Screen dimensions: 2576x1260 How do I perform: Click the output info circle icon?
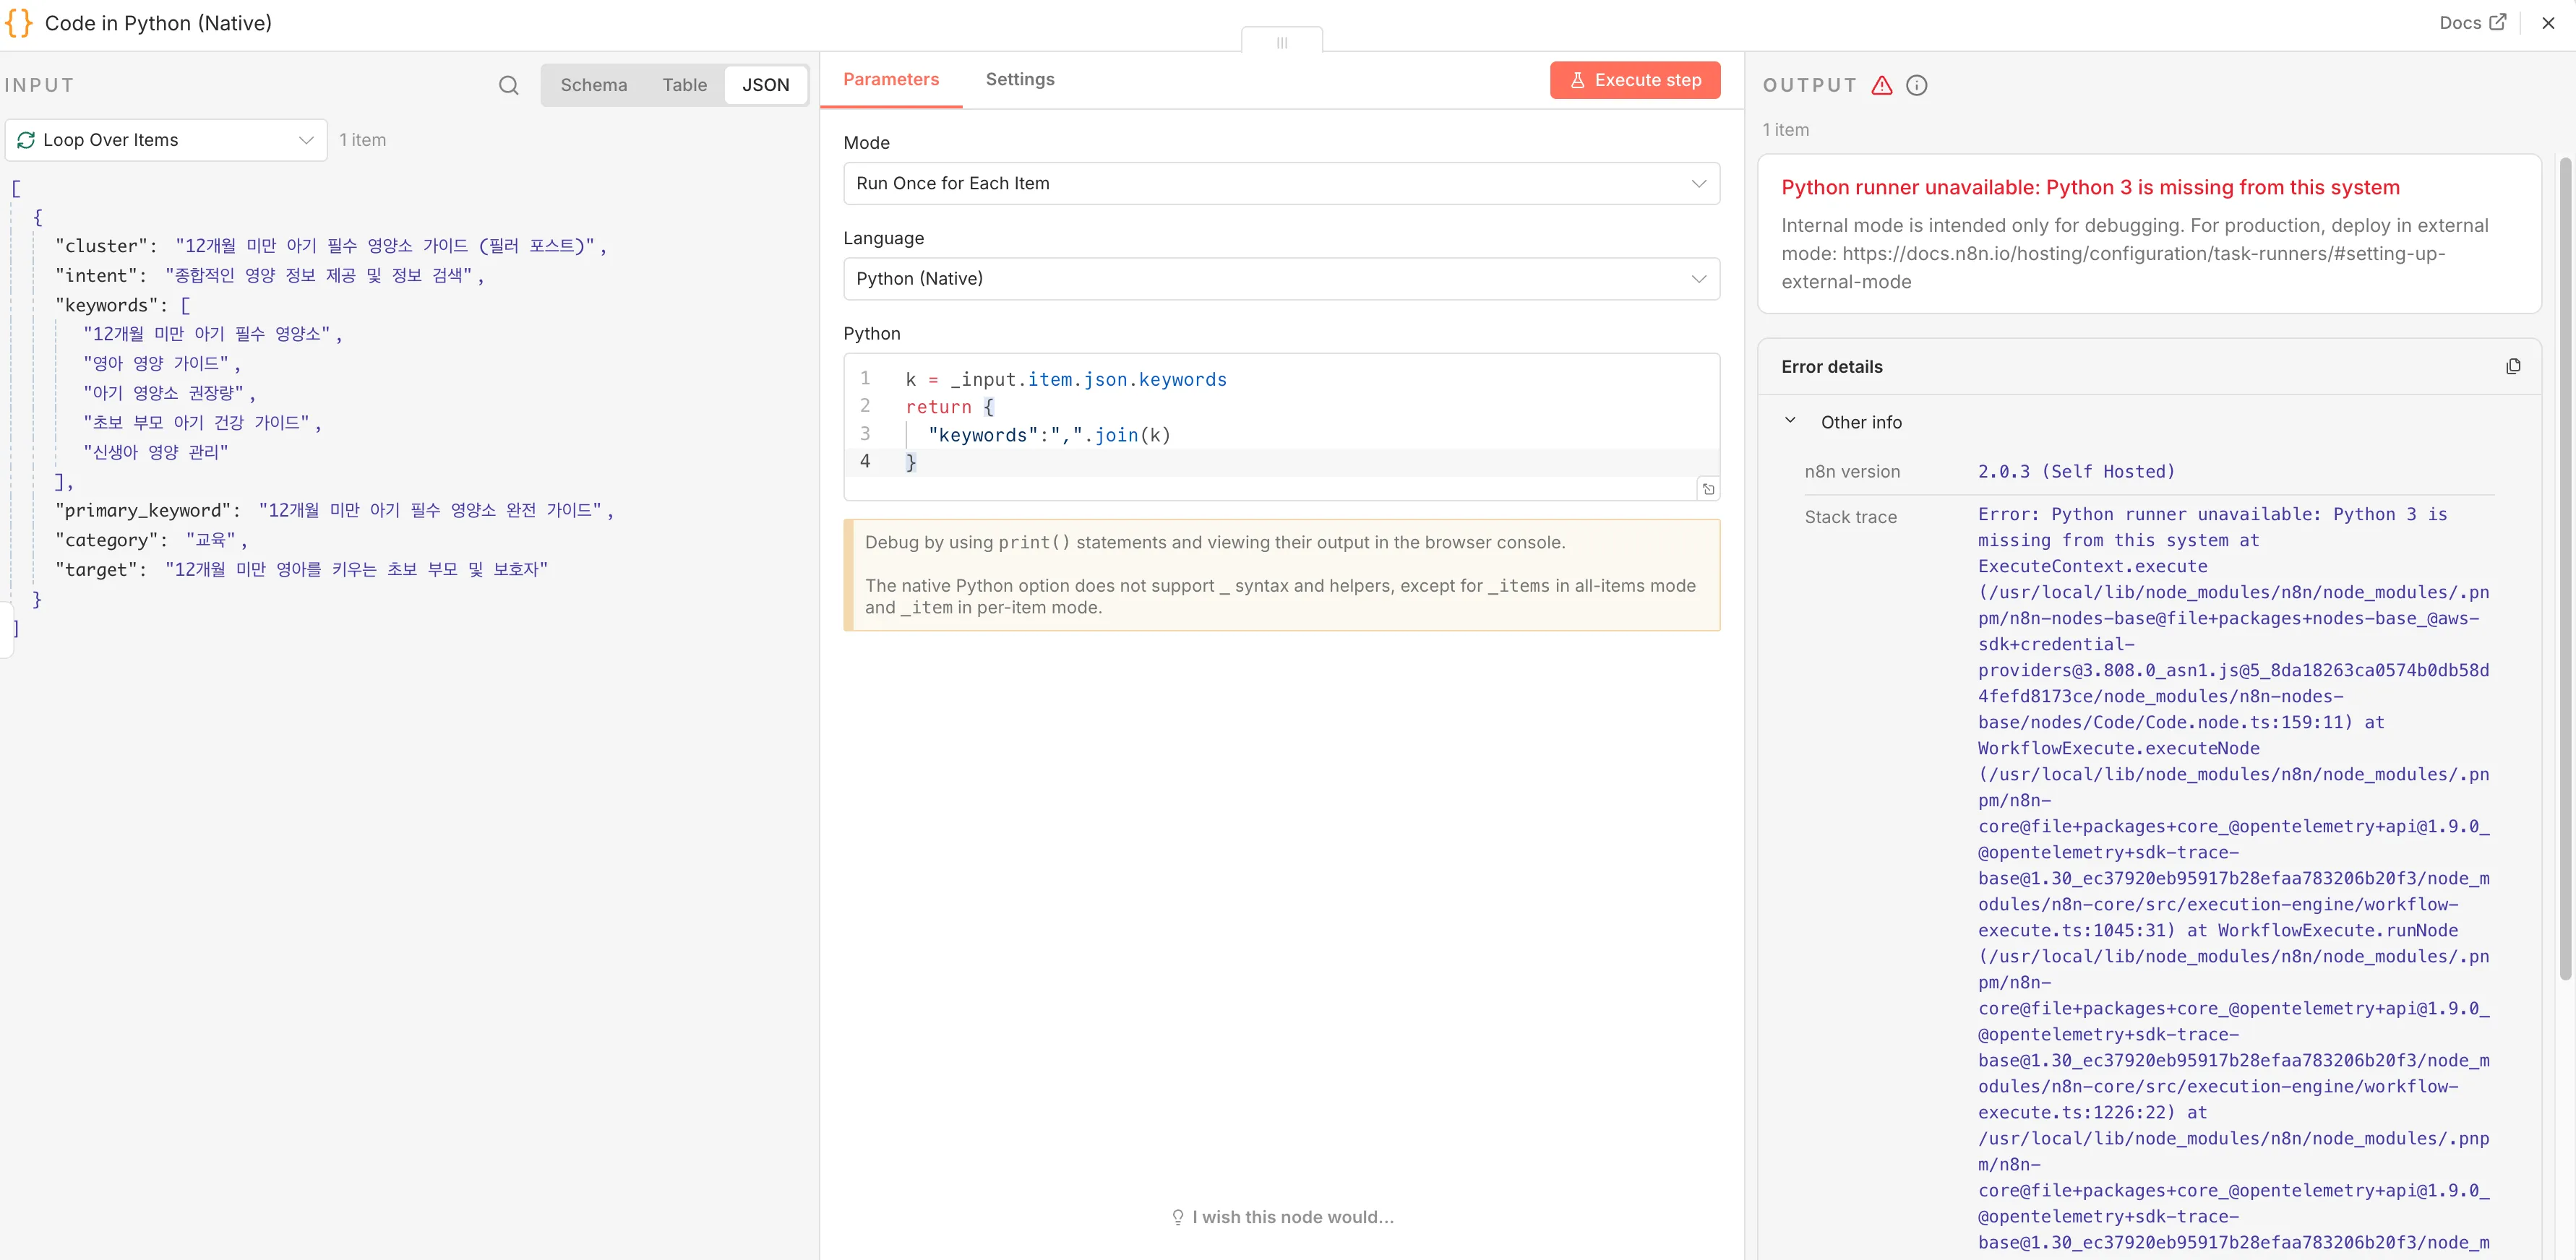1916,85
